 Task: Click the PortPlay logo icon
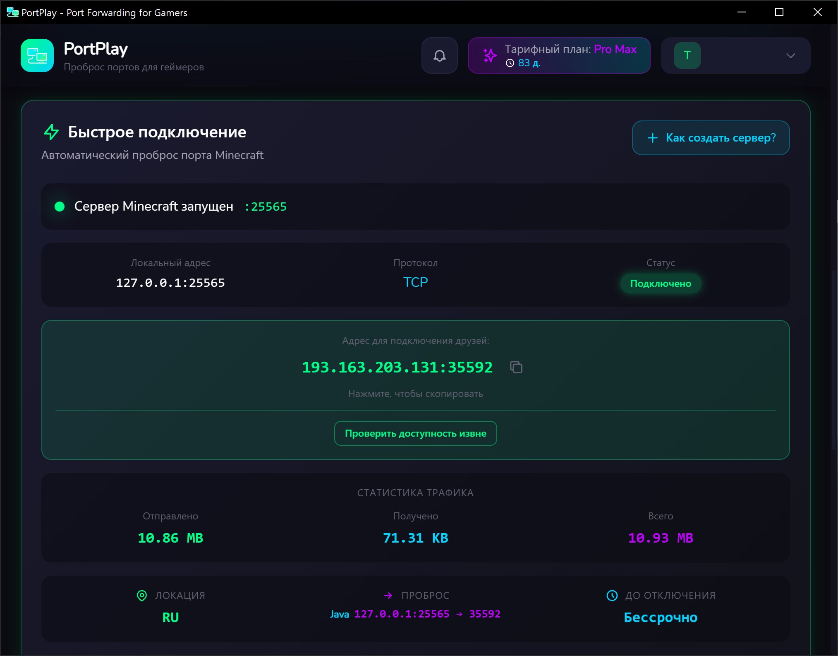point(37,55)
